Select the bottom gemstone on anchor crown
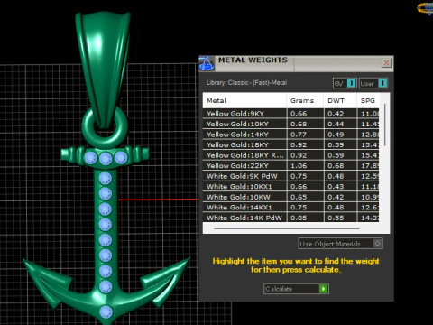433x325 pixels. click(x=106, y=311)
